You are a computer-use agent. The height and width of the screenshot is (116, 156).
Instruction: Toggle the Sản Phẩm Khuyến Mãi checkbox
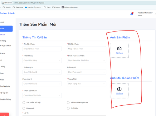click(x=68, y=103)
